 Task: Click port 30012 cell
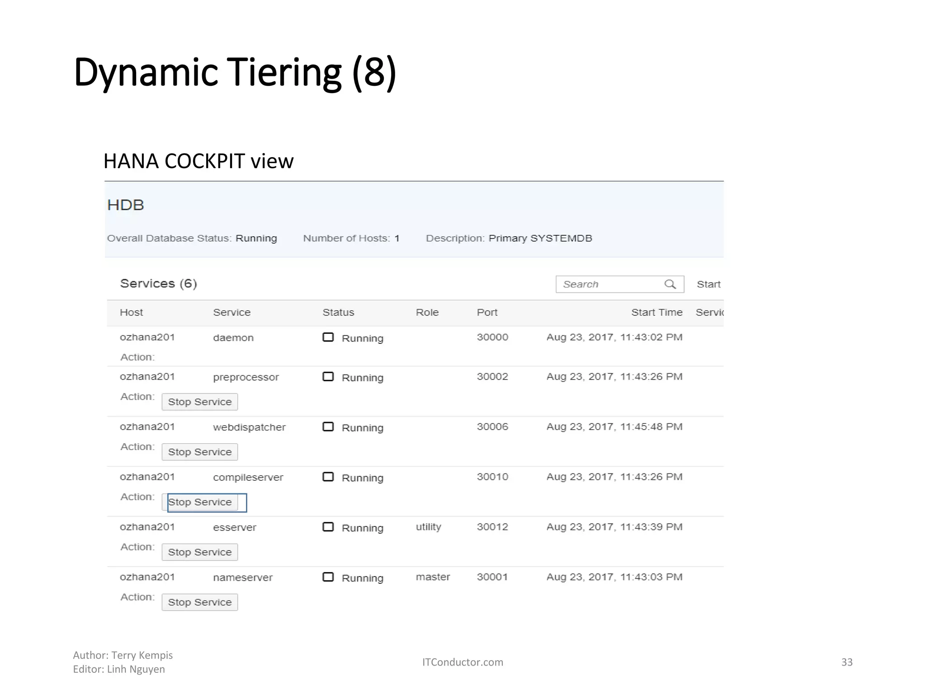(x=492, y=527)
